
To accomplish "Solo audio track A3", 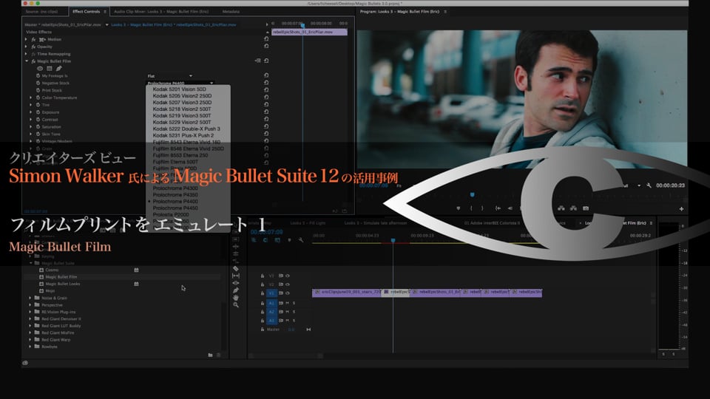I will tap(294, 320).
